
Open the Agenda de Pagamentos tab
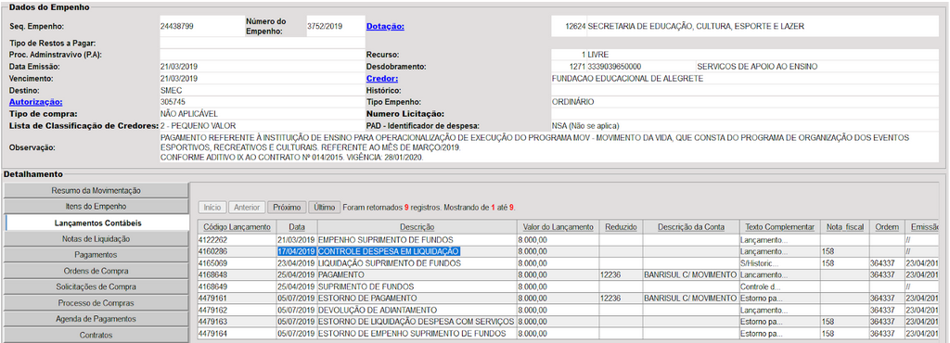[x=96, y=319]
